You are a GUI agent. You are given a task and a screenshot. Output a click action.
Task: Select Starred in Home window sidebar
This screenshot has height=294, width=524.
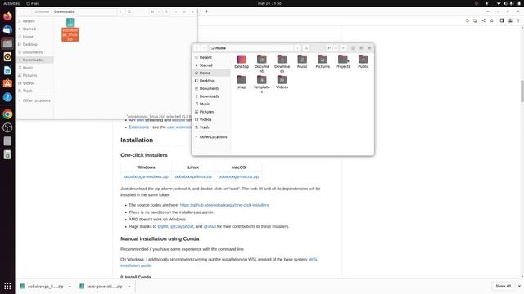click(x=211, y=65)
